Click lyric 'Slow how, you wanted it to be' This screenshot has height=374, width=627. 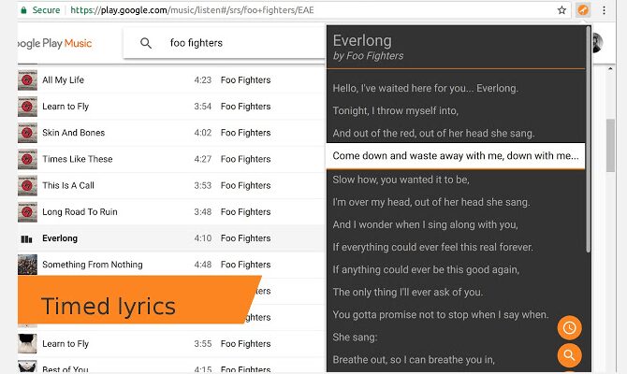pos(401,180)
